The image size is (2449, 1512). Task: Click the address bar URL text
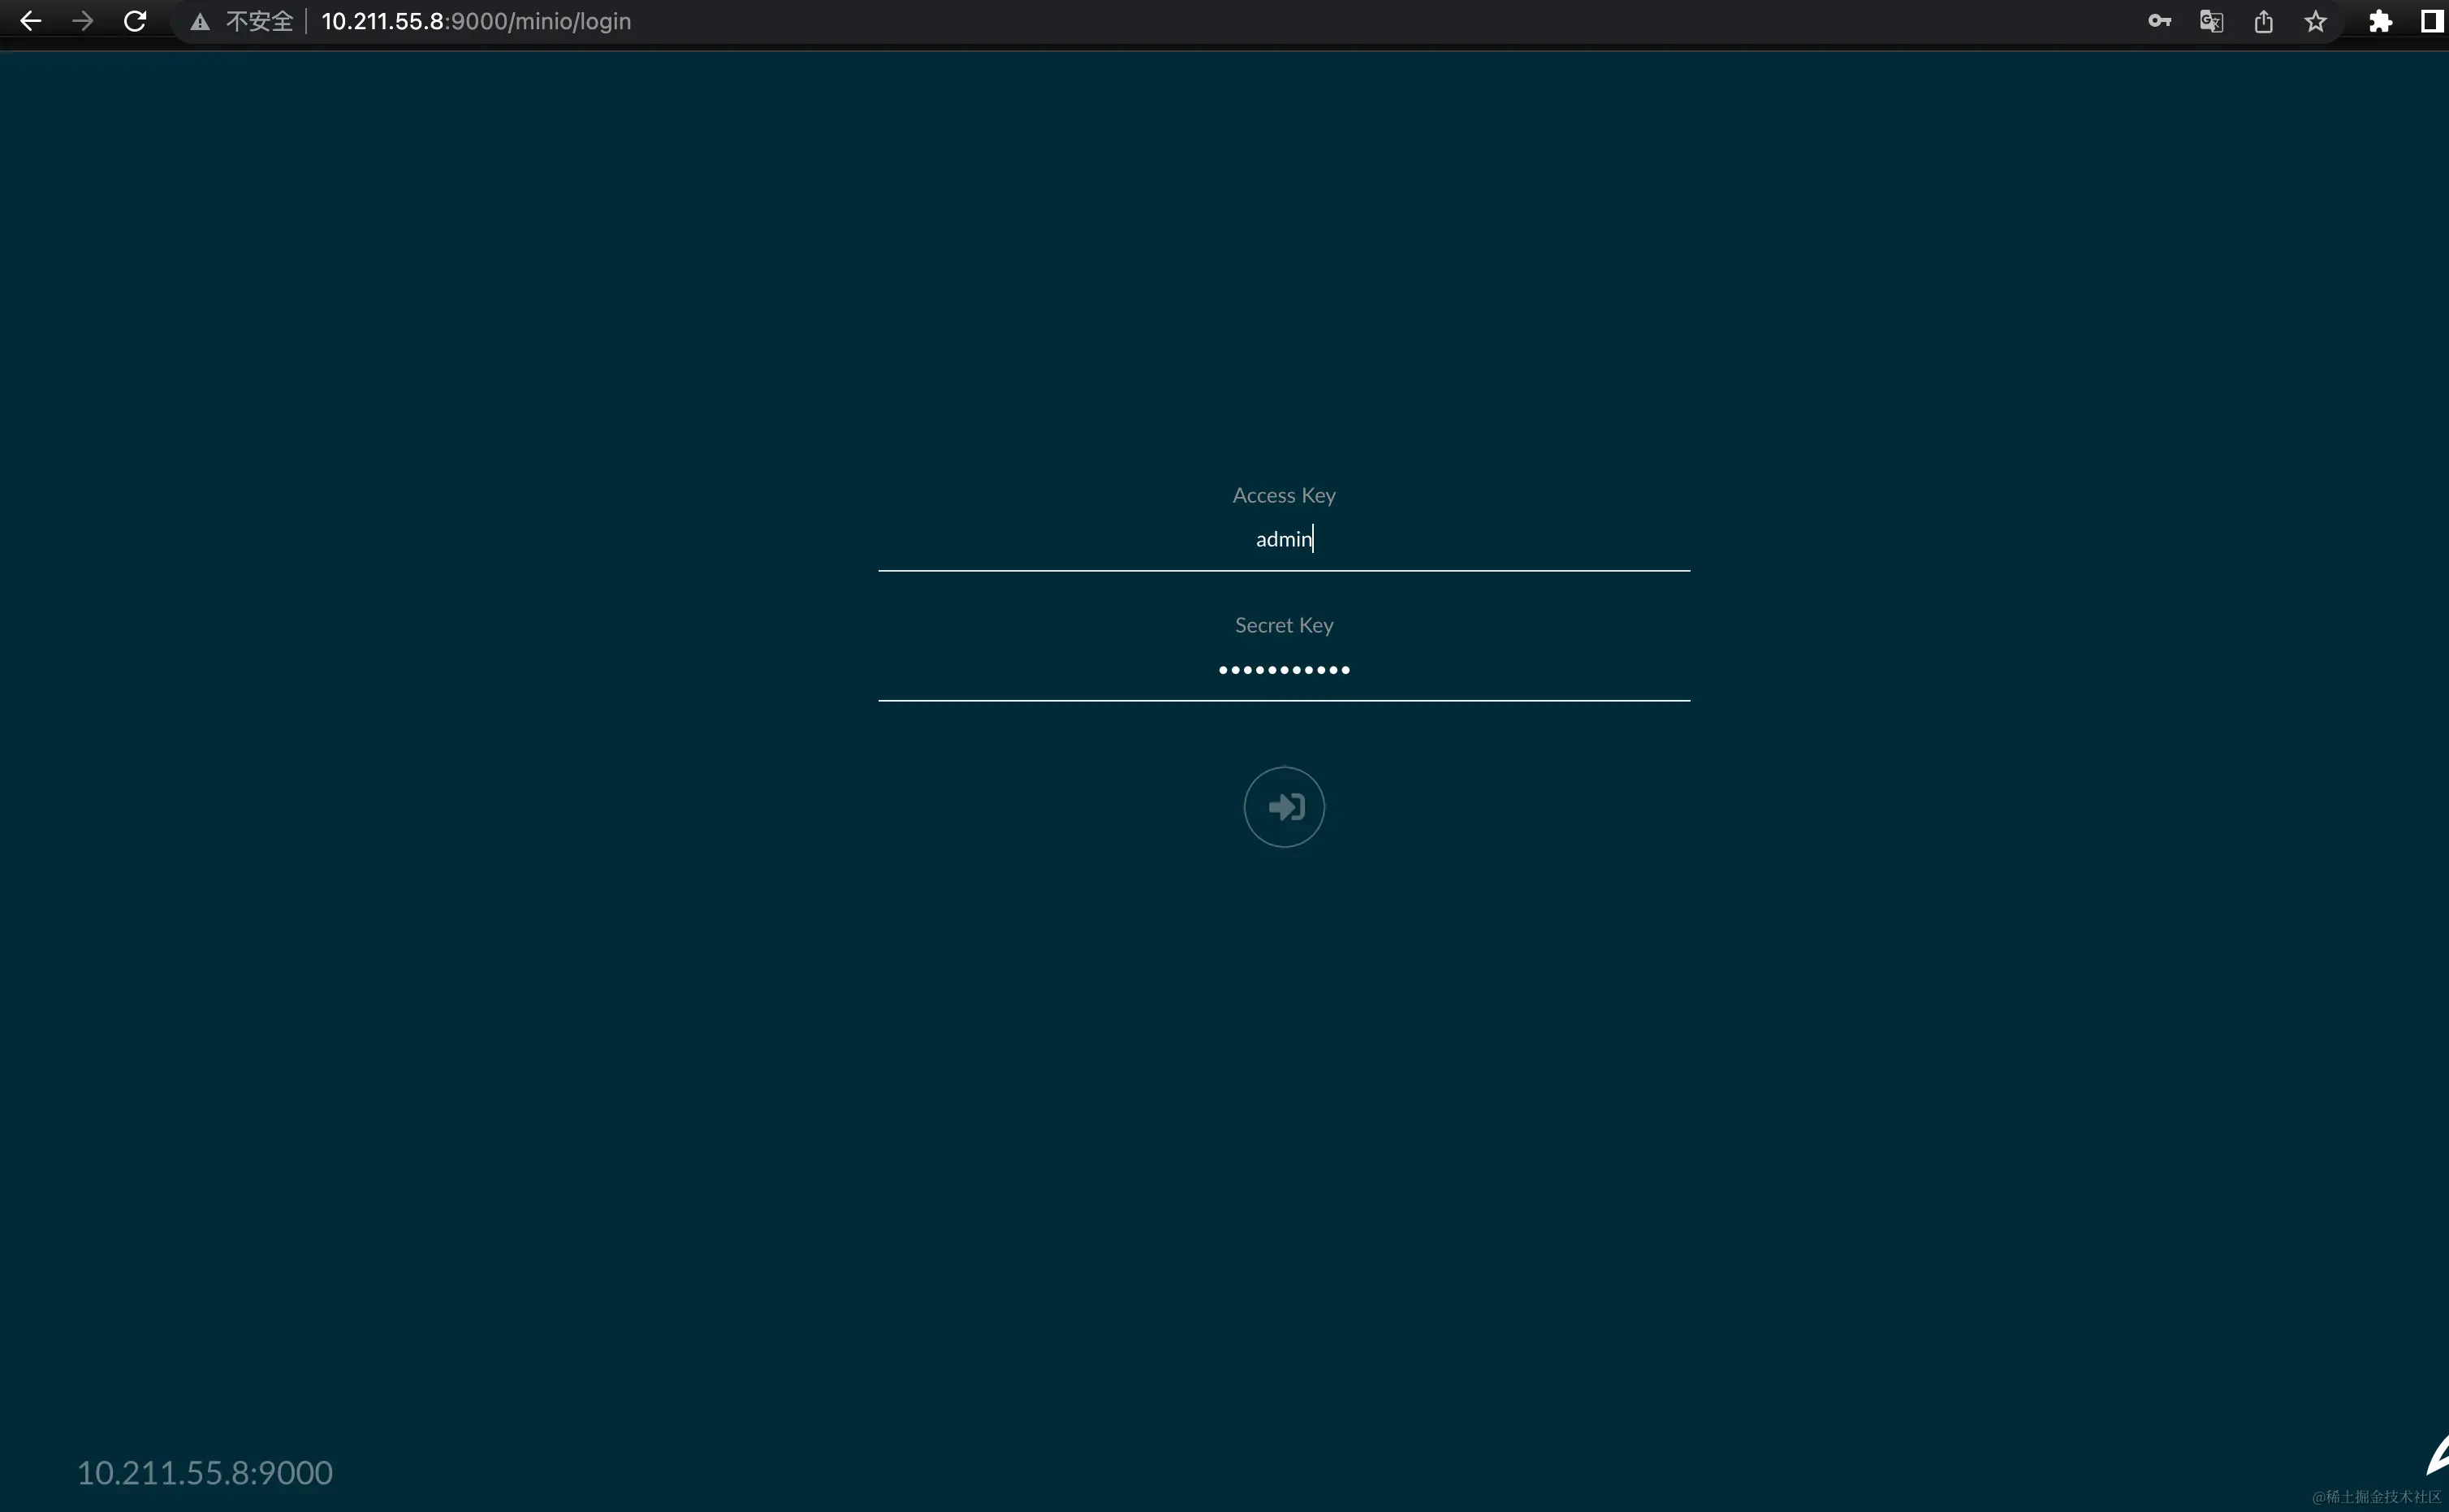pyautogui.click(x=476, y=21)
